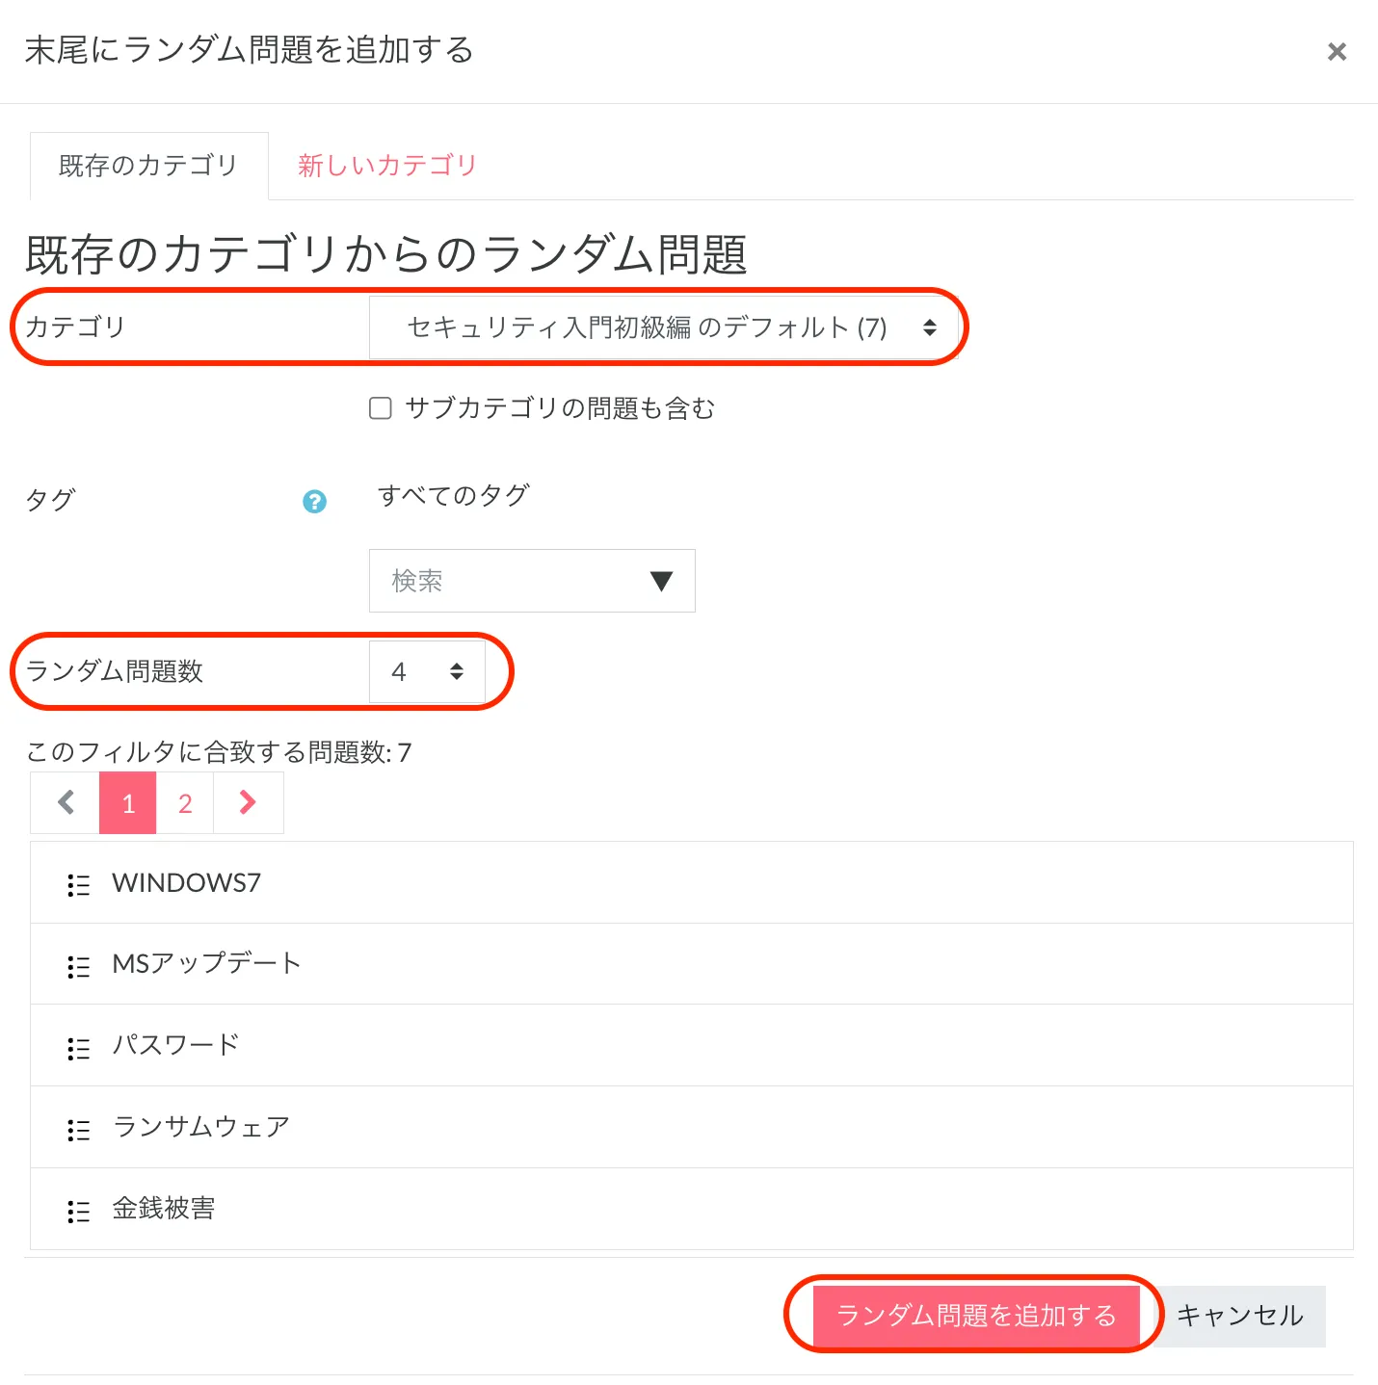Click the question type icon beside WINDOWS7
The width and height of the screenshot is (1378, 1385).
pyautogui.click(x=79, y=884)
